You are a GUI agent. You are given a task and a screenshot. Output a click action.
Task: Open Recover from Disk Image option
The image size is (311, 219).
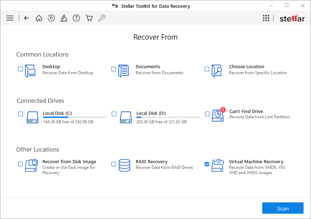(20, 164)
